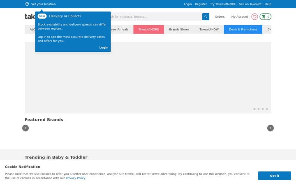This screenshot has height=185, width=296.
Task: Click Got it cookie button
Action: [275, 176]
